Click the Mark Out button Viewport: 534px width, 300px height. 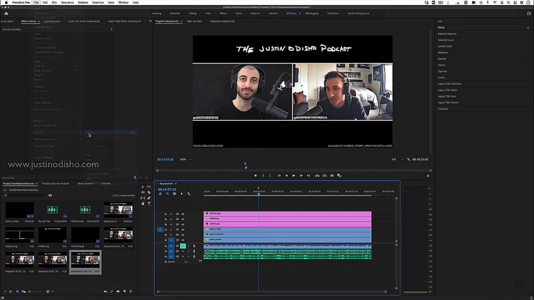[x=270, y=176]
